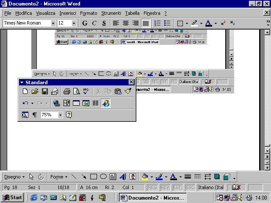Viewport: 271px width, 203px height.
Task: Click the Italiano language status indicator
Action: (211, 187)
